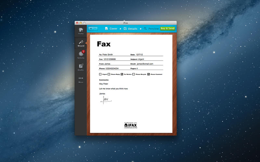This screenshot has width=260, height=162.
Task: Click the Phone '123343234234'
Action: pyautogui.click(x=112, y=68)
